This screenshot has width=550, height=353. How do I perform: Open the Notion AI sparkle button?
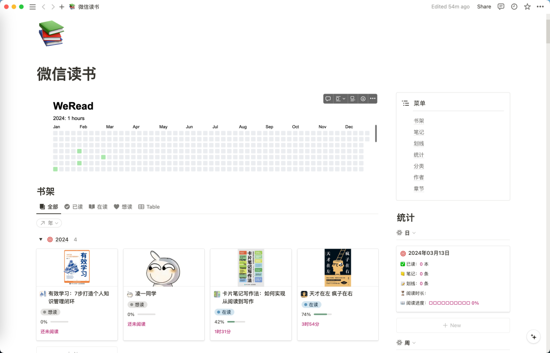[534, 337]
